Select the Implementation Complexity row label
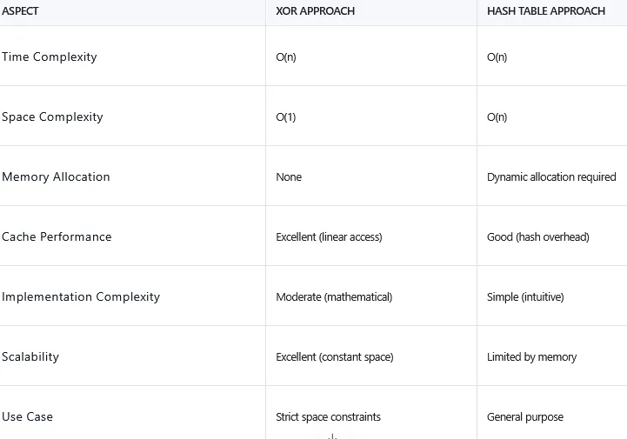The image size is (627, 439). 81,297
